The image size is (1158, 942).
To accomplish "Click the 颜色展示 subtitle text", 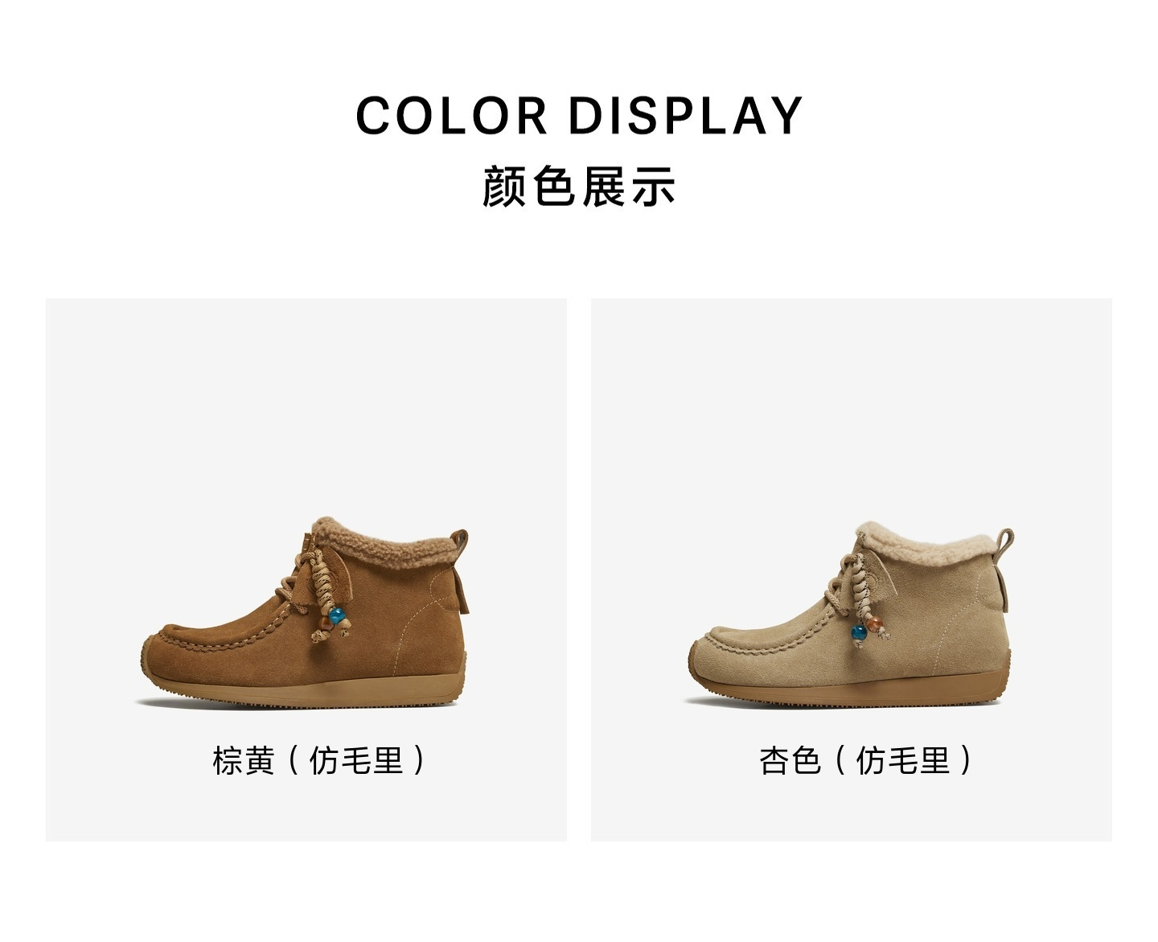I will tap(579, 187).
